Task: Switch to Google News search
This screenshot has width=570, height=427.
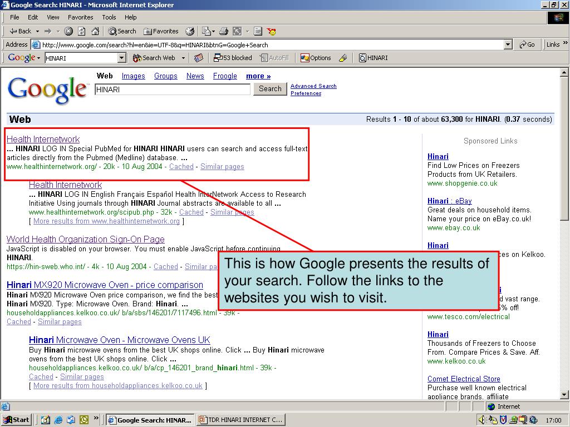Action: coord(195,76)
